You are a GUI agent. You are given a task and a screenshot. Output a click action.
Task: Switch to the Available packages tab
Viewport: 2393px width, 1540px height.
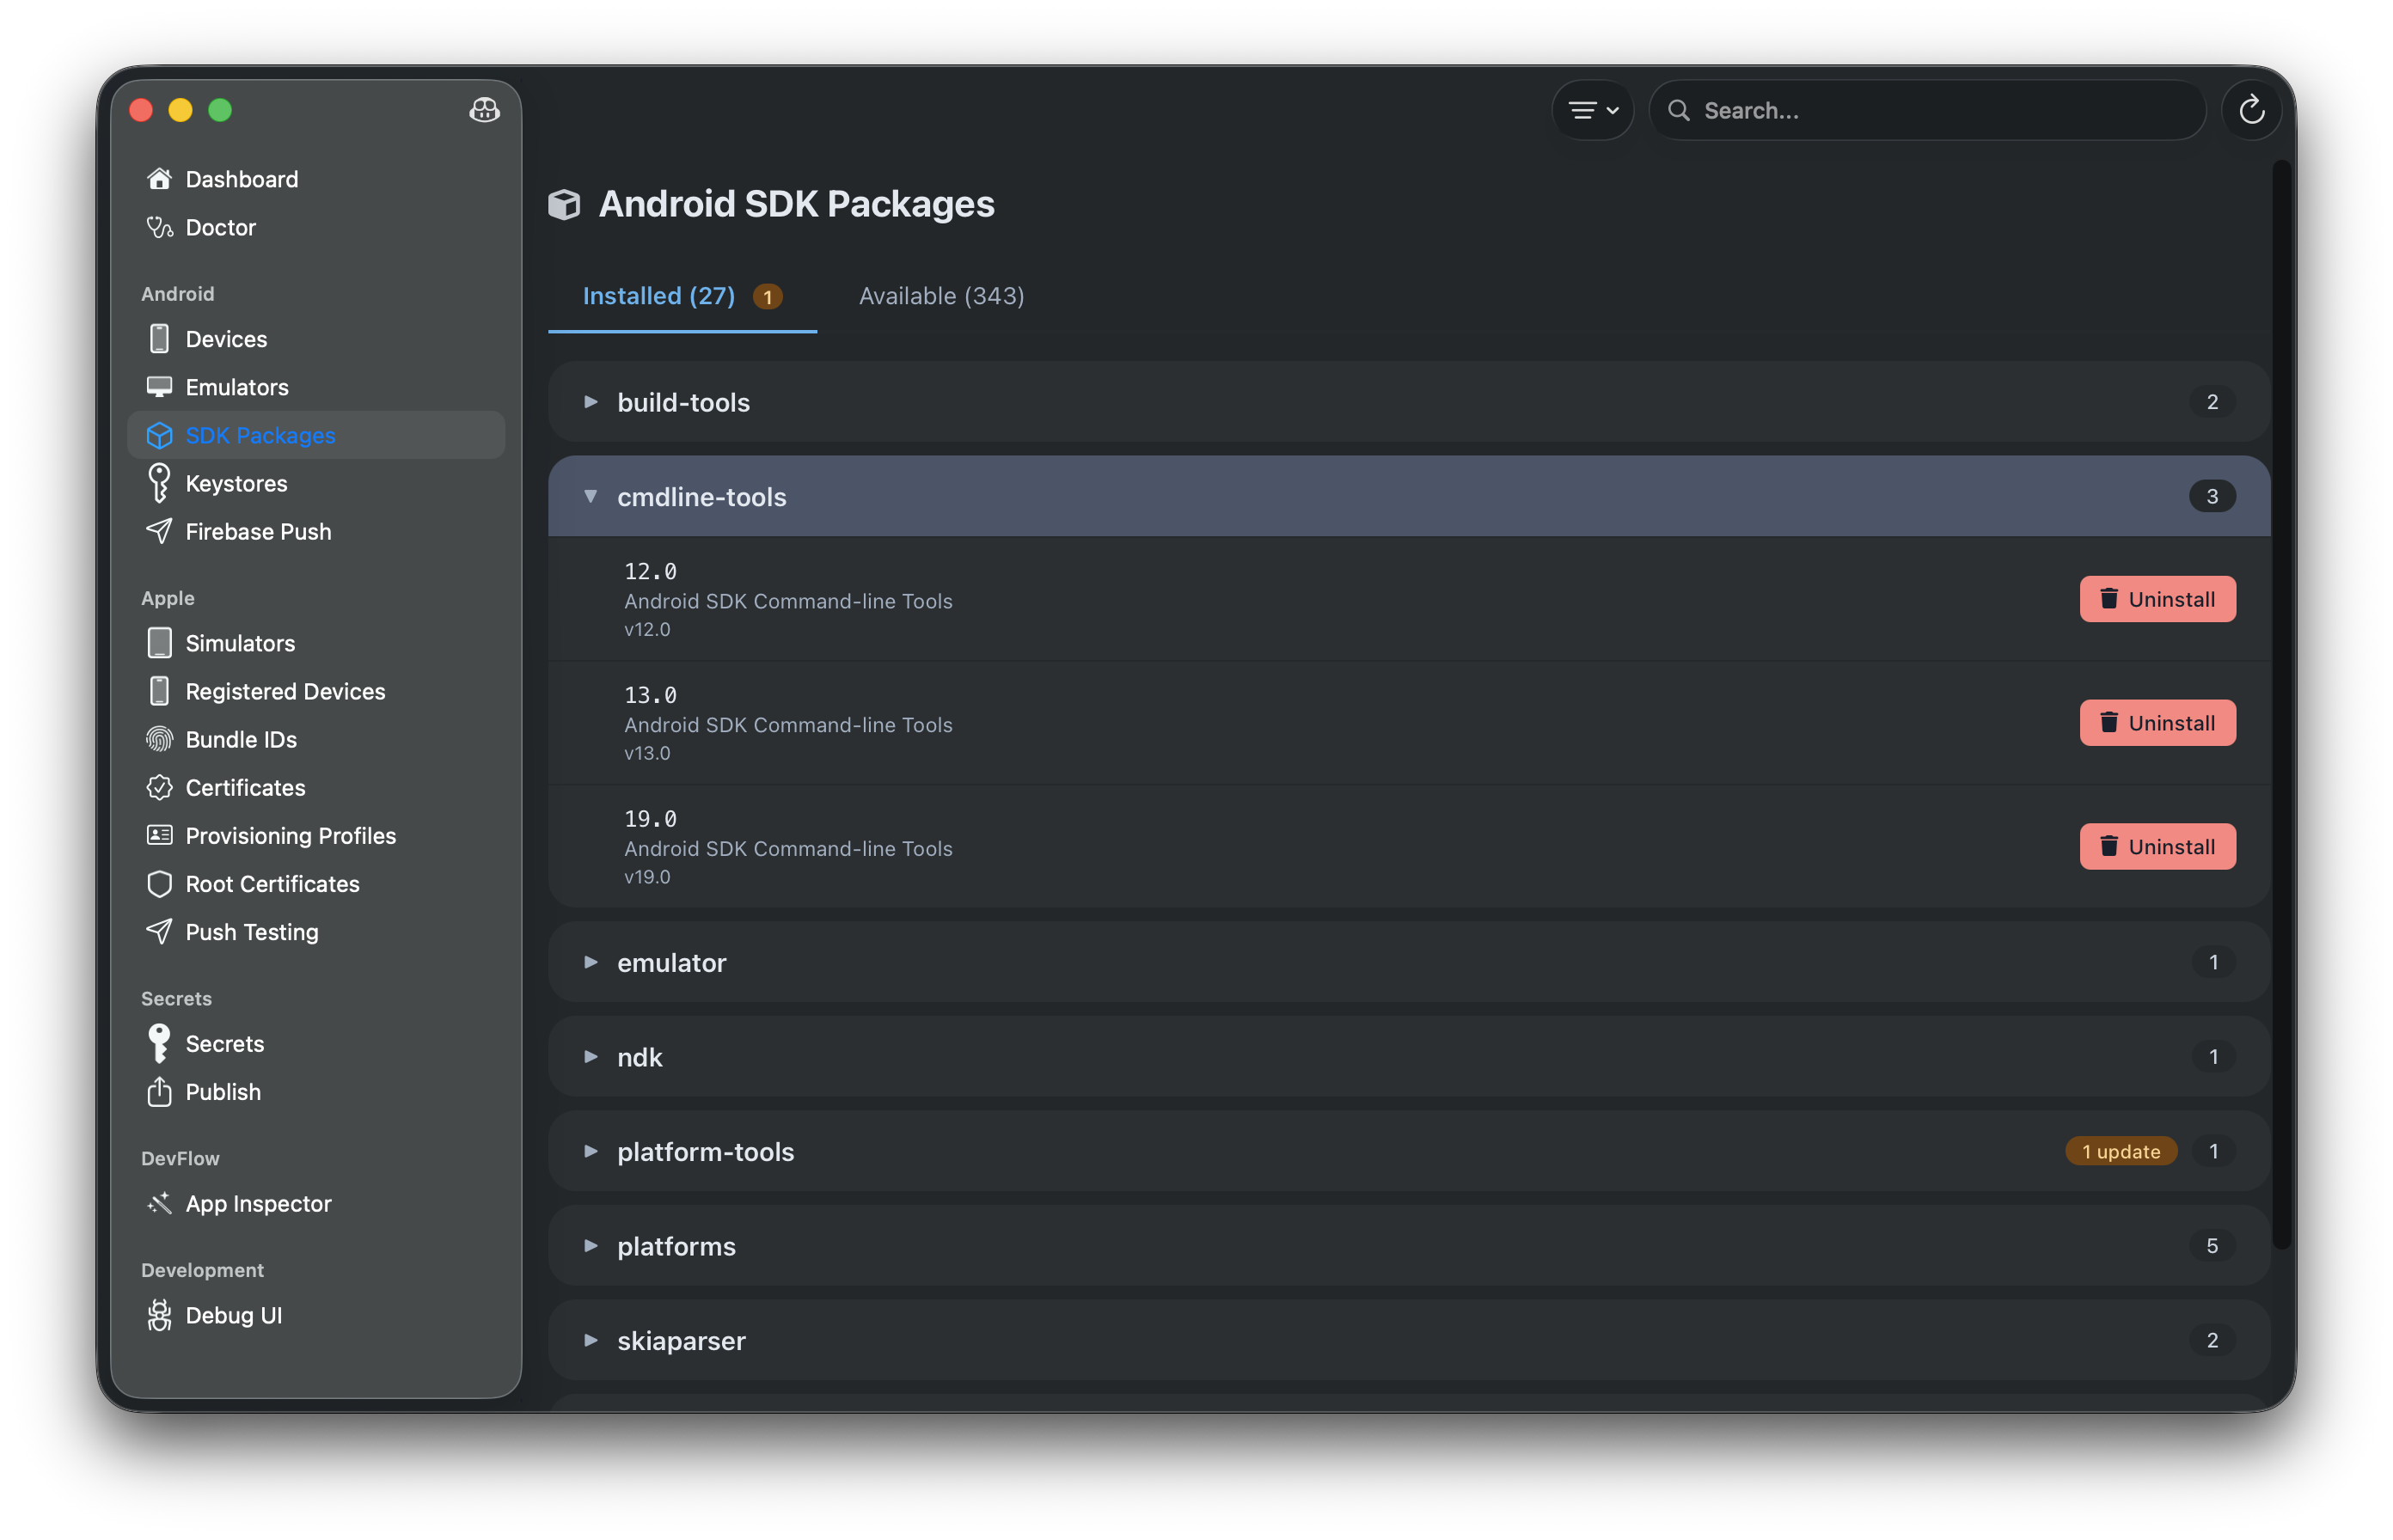tap(940, 296)
